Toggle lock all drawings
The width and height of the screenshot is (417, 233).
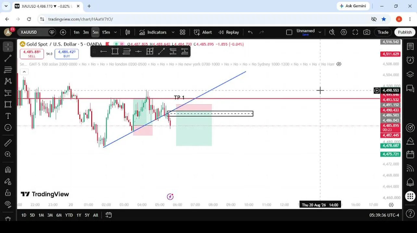[8, 193]
